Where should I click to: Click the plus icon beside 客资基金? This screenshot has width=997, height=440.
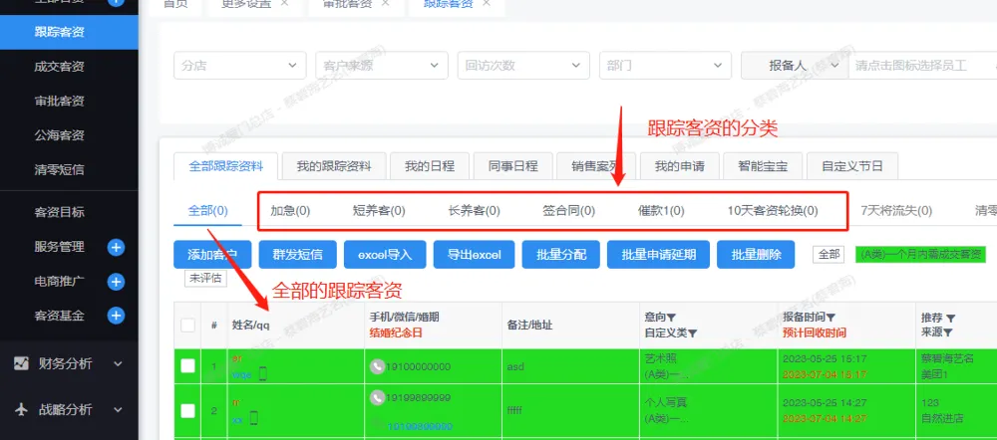click(x=116, y=316)
